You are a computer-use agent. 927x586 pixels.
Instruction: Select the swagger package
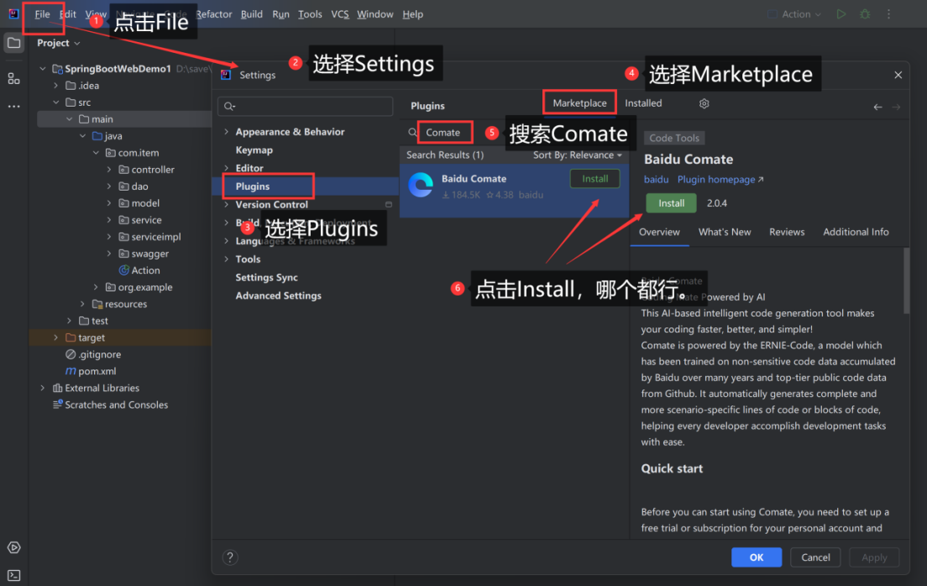click(149, 254)
